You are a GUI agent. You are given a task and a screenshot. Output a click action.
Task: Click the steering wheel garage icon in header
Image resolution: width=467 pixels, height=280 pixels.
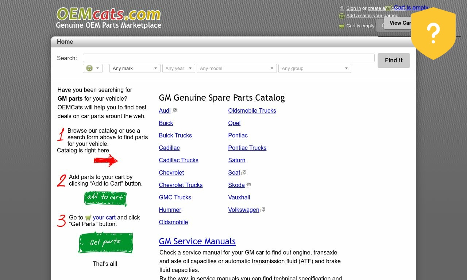342,16
